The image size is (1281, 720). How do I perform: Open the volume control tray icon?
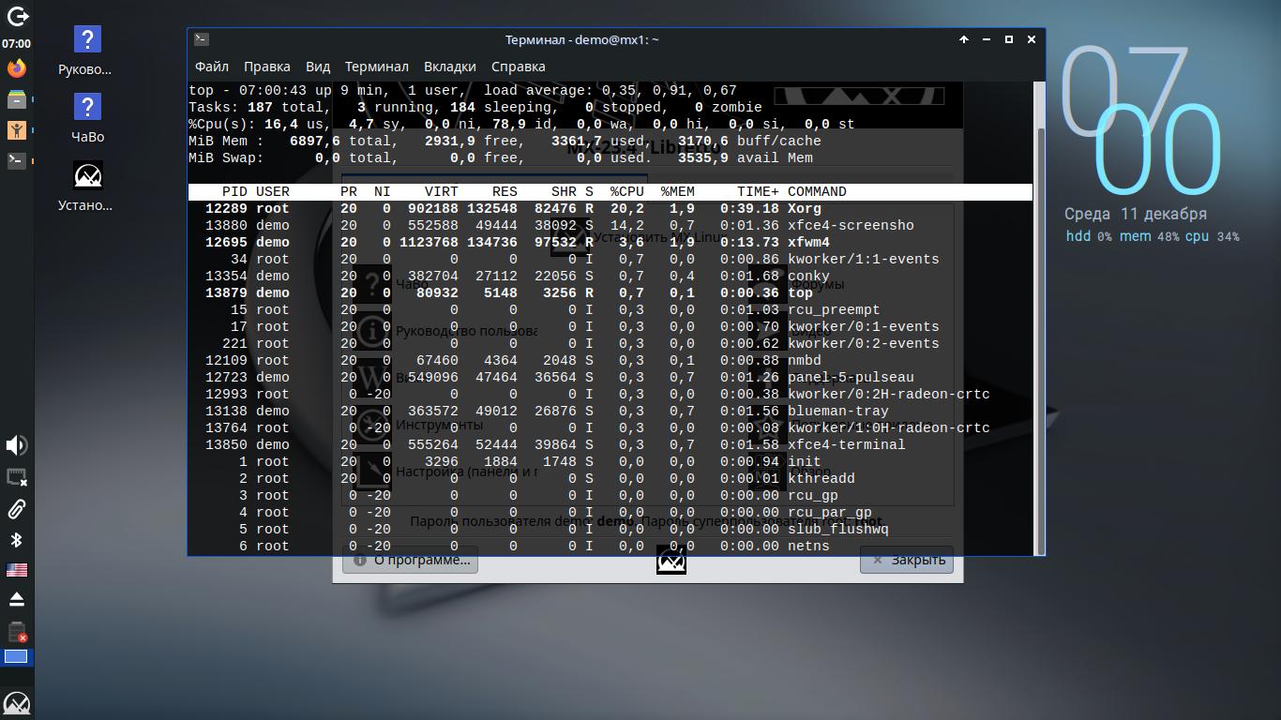click(16, 445)
